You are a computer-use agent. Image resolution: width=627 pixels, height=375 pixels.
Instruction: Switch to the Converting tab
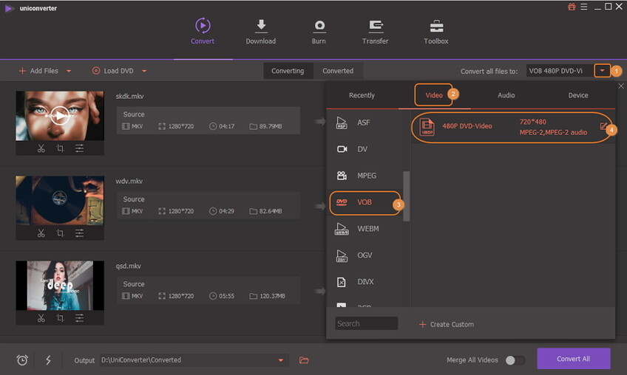[x=288, y=71]
